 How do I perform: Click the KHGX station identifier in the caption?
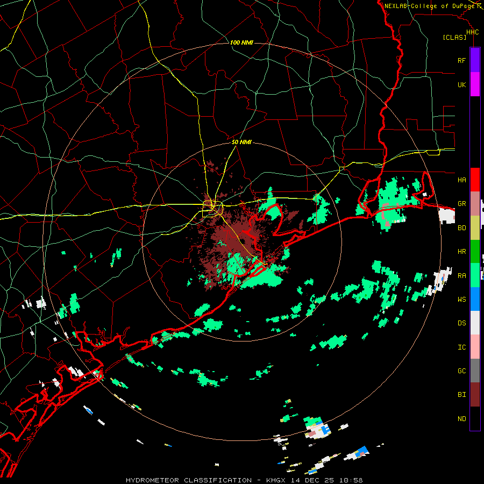[x=276, y=480]
